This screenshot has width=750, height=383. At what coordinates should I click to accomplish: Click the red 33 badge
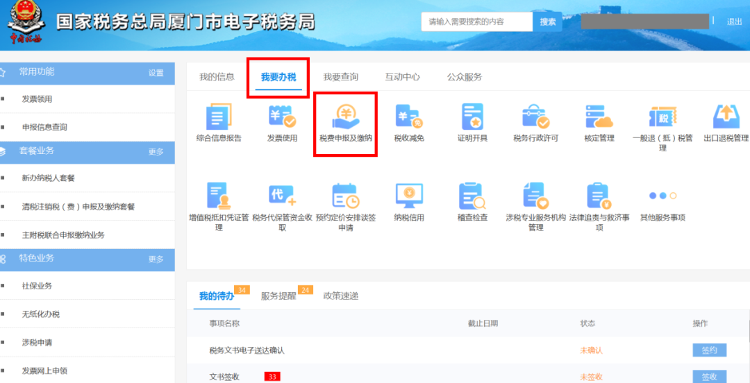pyautogui.click(x=272, y=377)
